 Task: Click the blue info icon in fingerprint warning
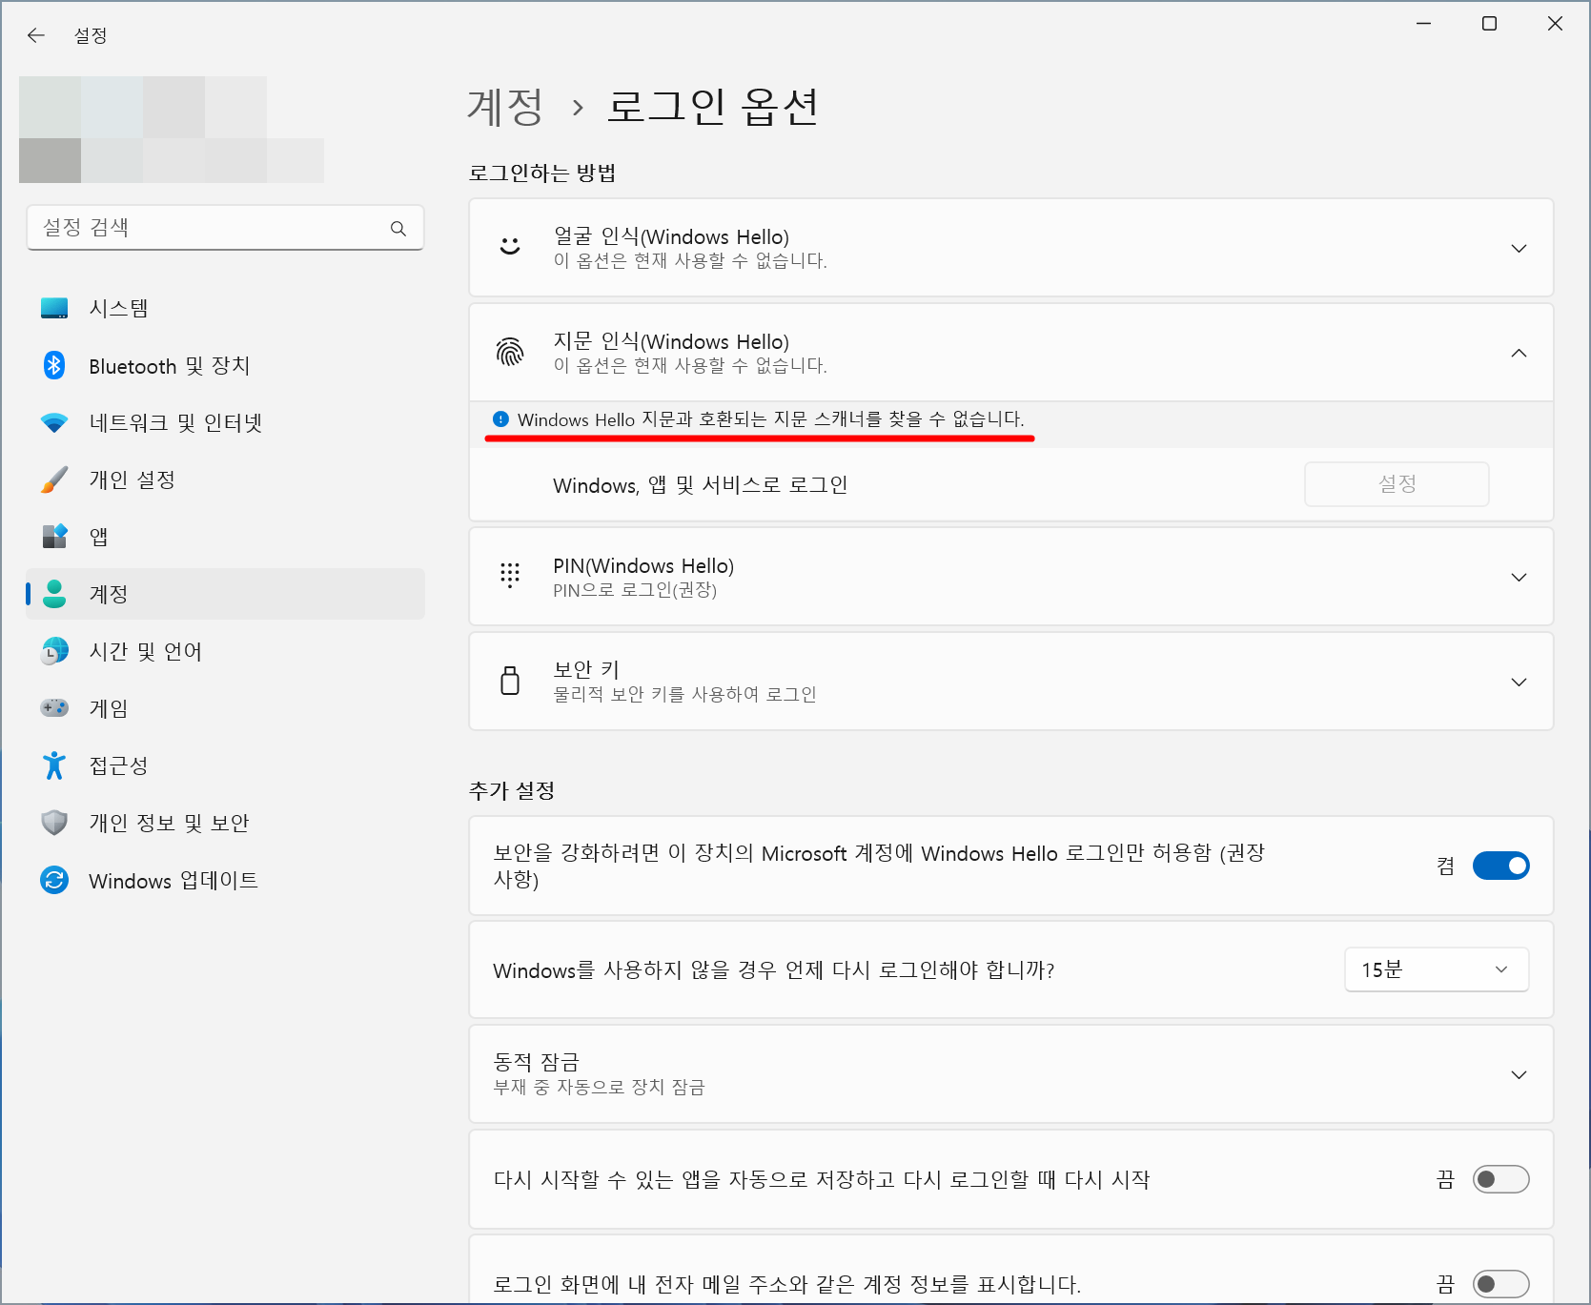tap(500, 418)
